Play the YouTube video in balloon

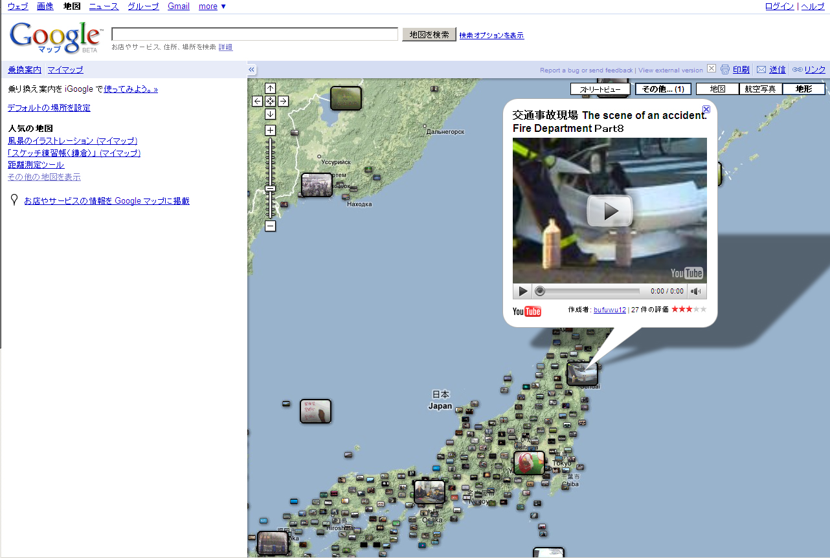(609, 211)
